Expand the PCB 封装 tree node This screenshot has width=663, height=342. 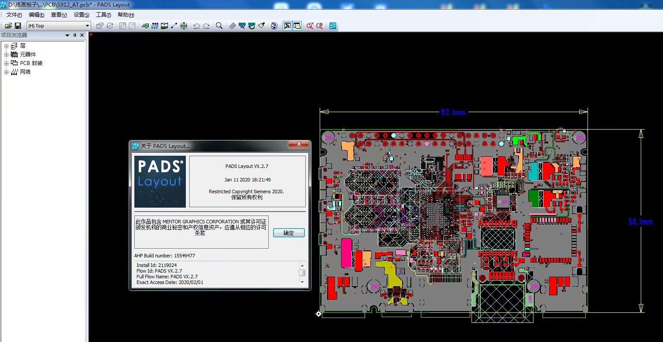tap(6, 63)
